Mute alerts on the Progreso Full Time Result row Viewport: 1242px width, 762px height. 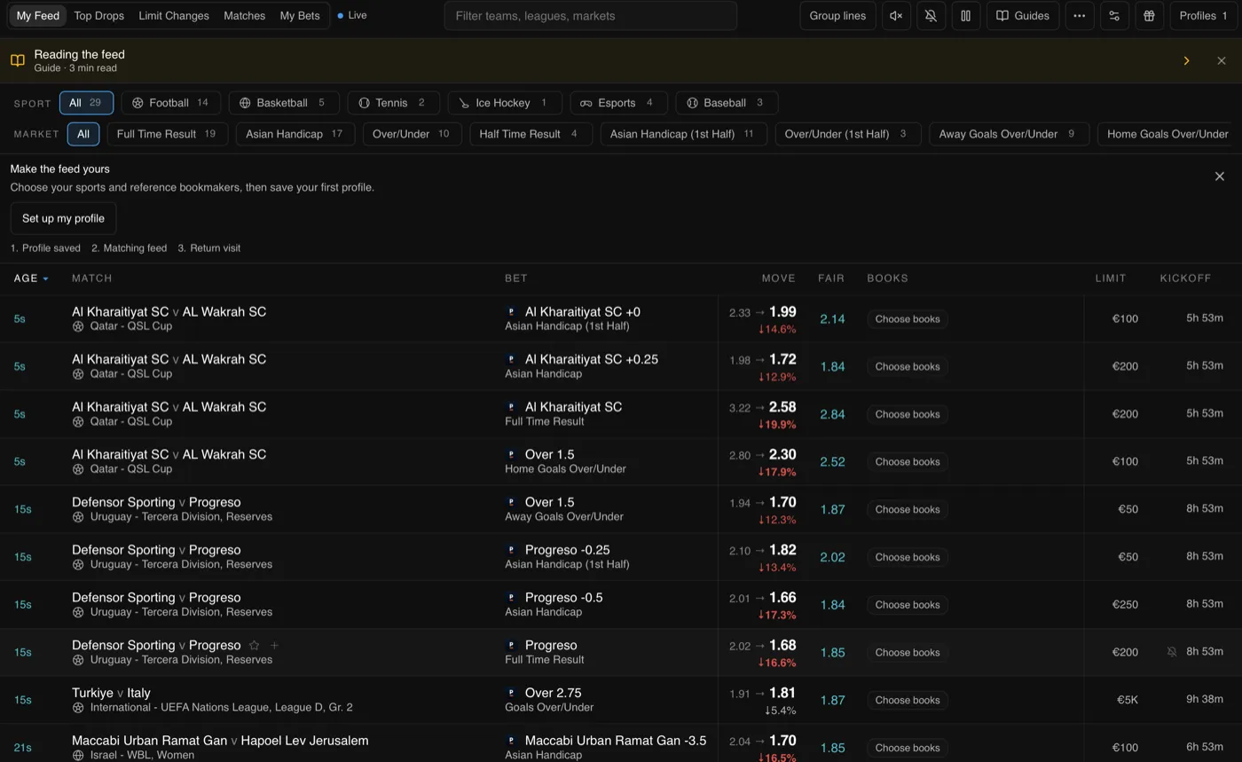1172,652
